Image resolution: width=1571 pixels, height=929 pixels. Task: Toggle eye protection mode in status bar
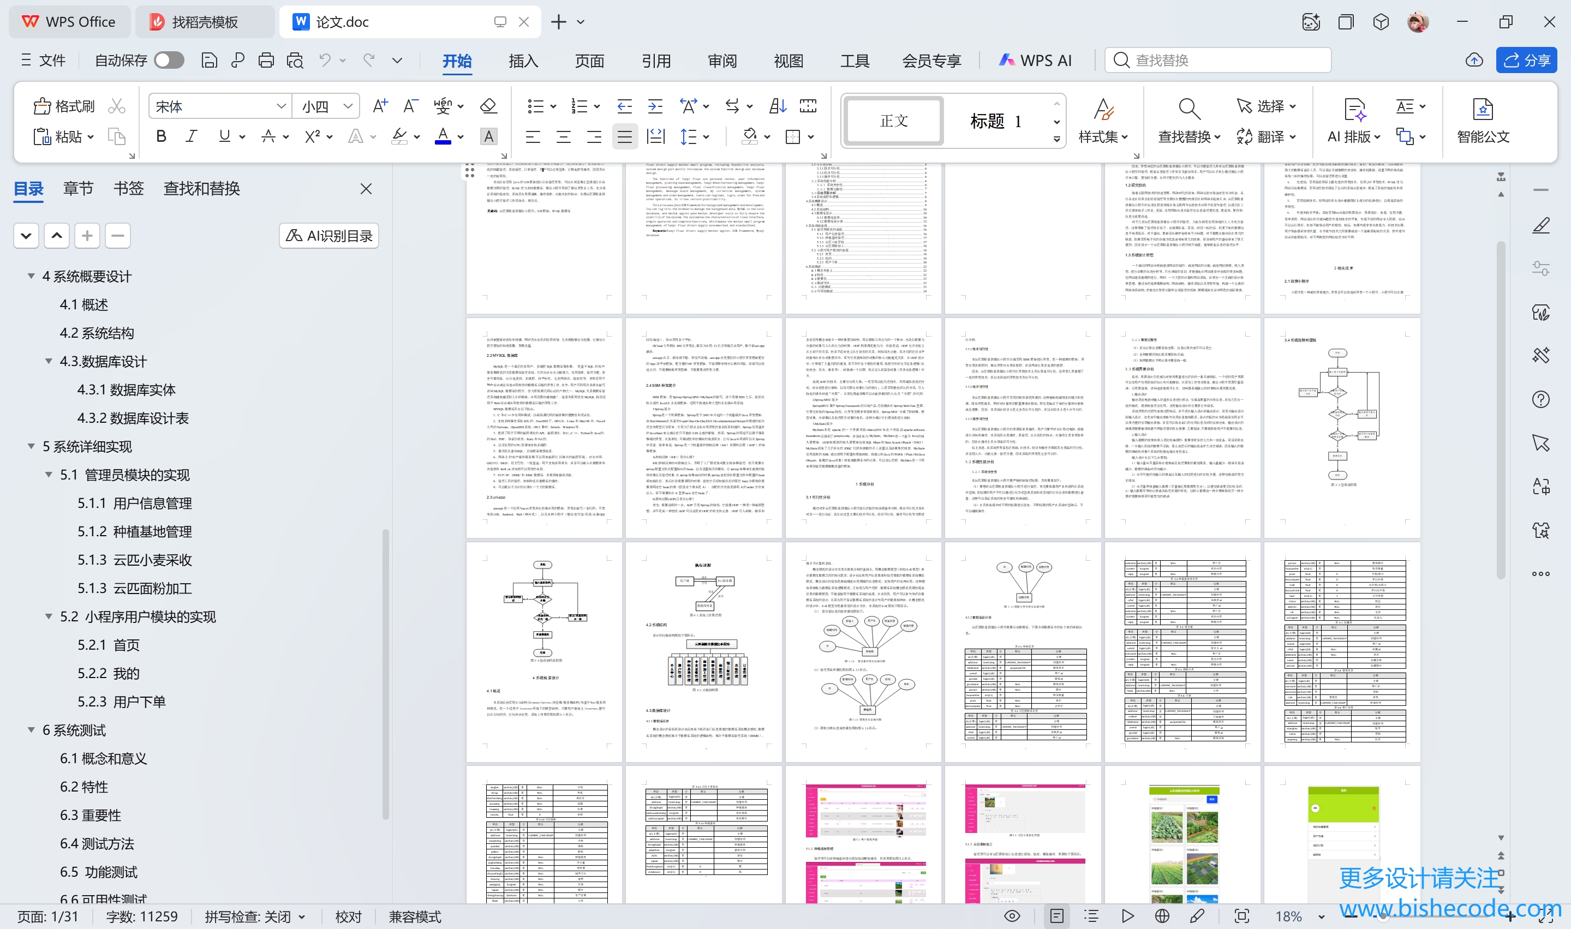click(1012, 916)
